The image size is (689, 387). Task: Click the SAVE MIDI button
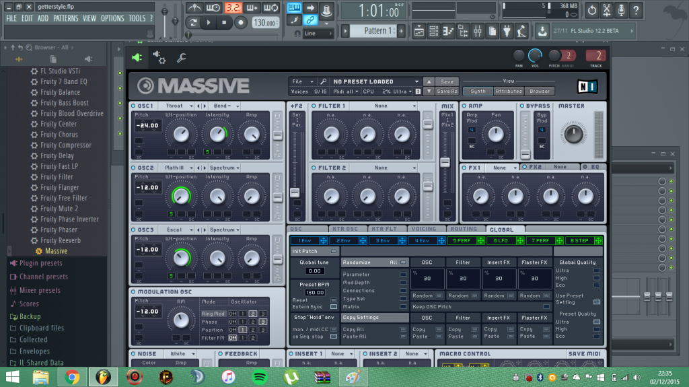point(584,354)
